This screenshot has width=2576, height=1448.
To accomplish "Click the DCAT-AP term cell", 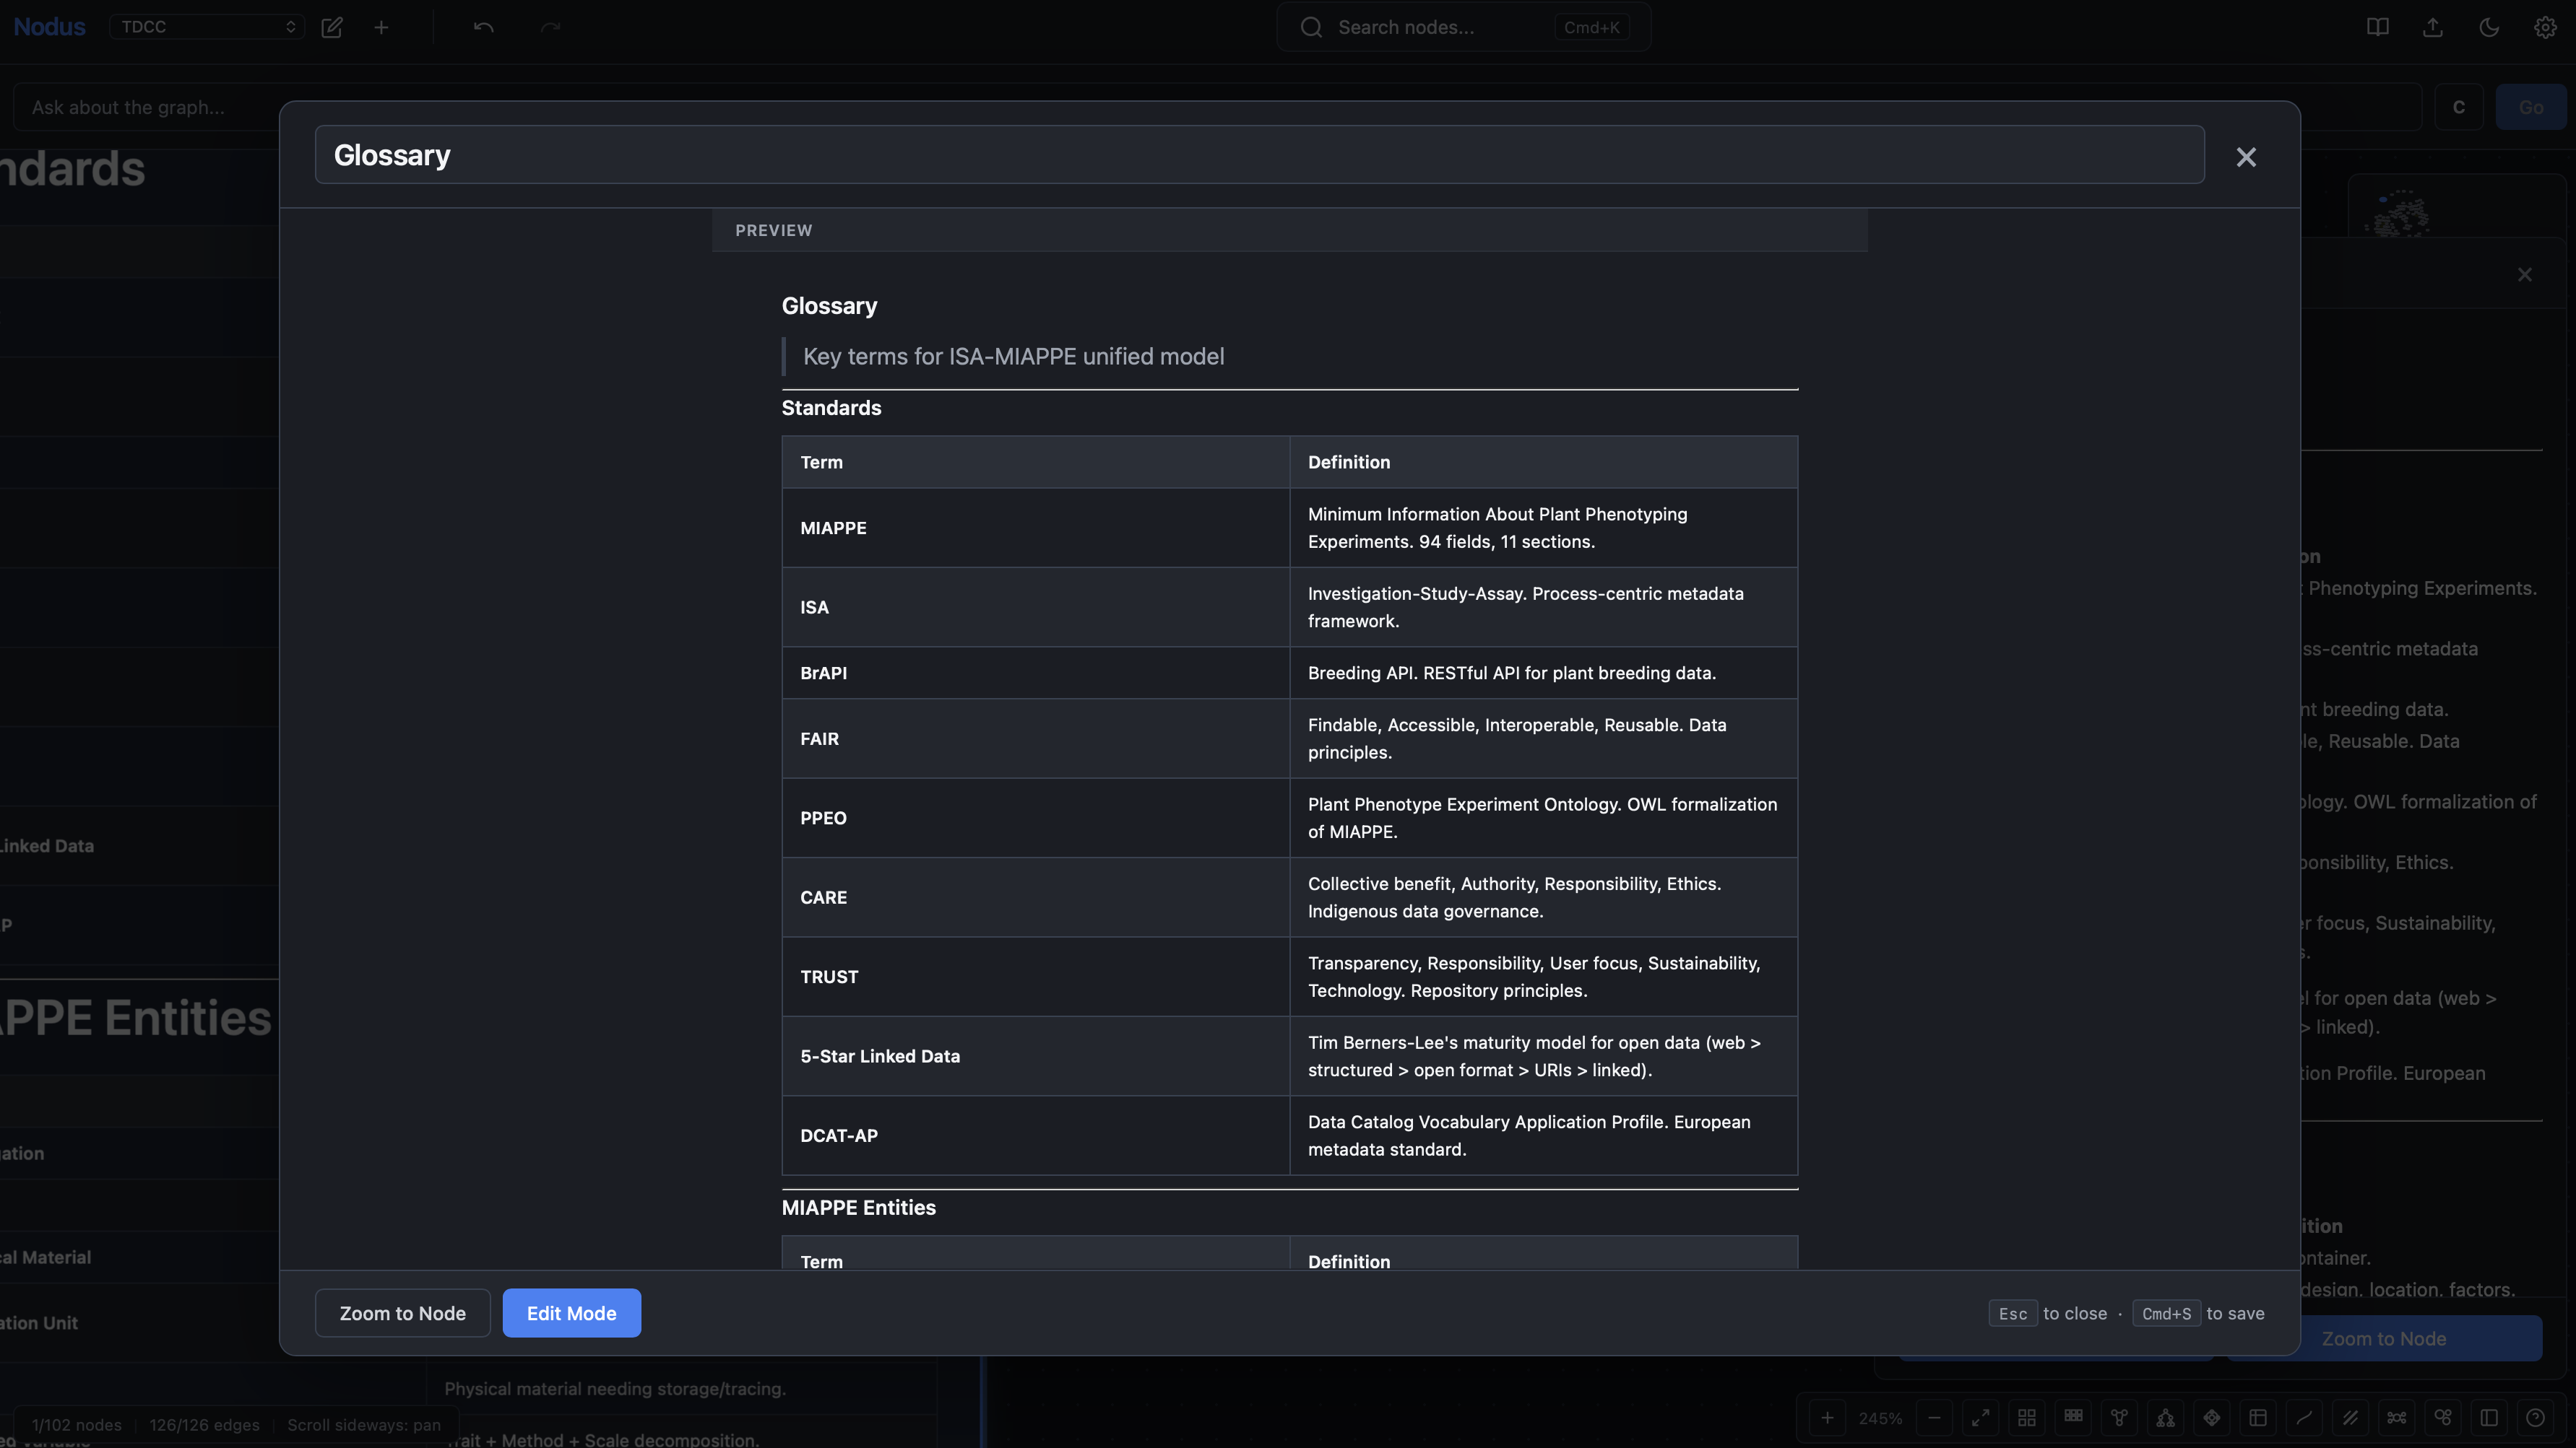I will click(1035, 1135).
